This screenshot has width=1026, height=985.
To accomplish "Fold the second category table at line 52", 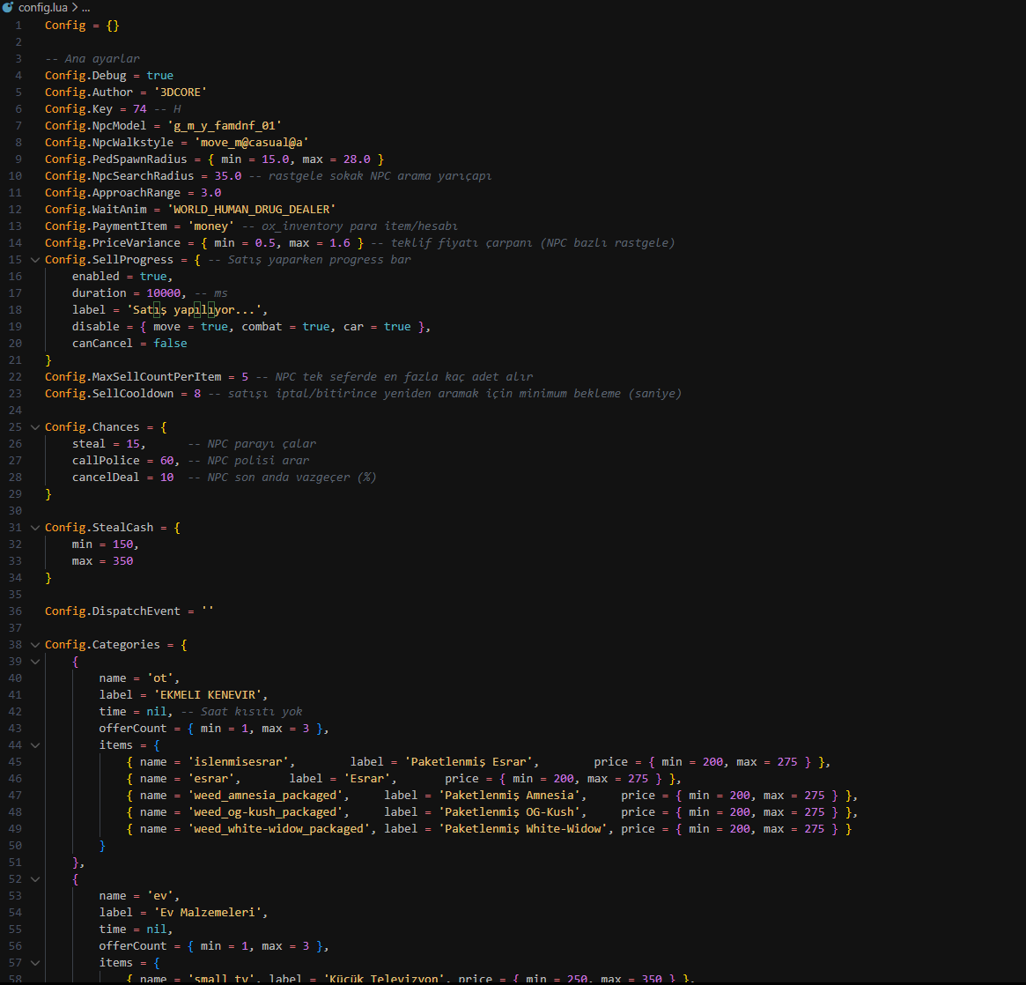I will pyautogui.click(x=35, y=879).
